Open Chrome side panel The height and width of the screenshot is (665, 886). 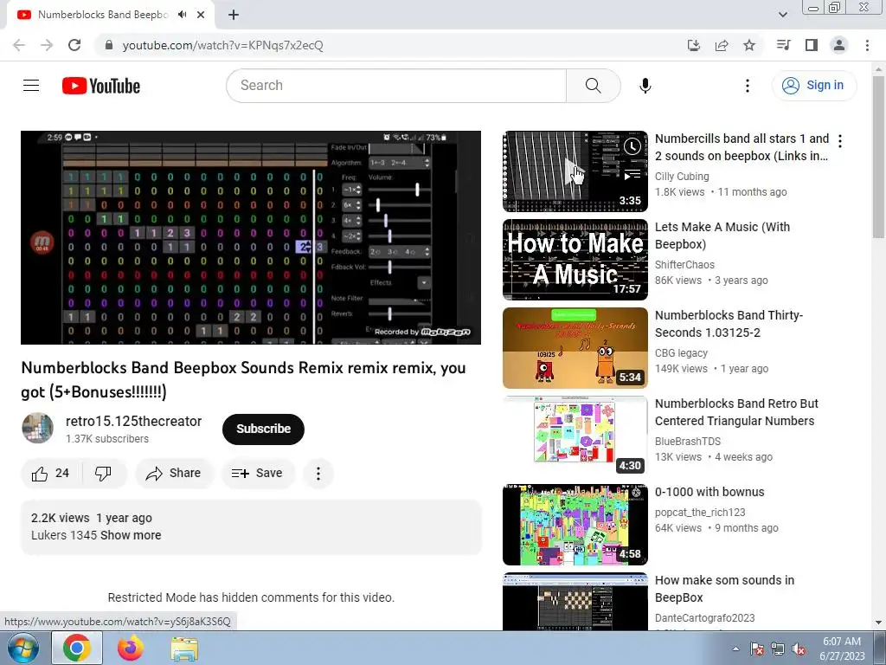(x=812, y=45)
